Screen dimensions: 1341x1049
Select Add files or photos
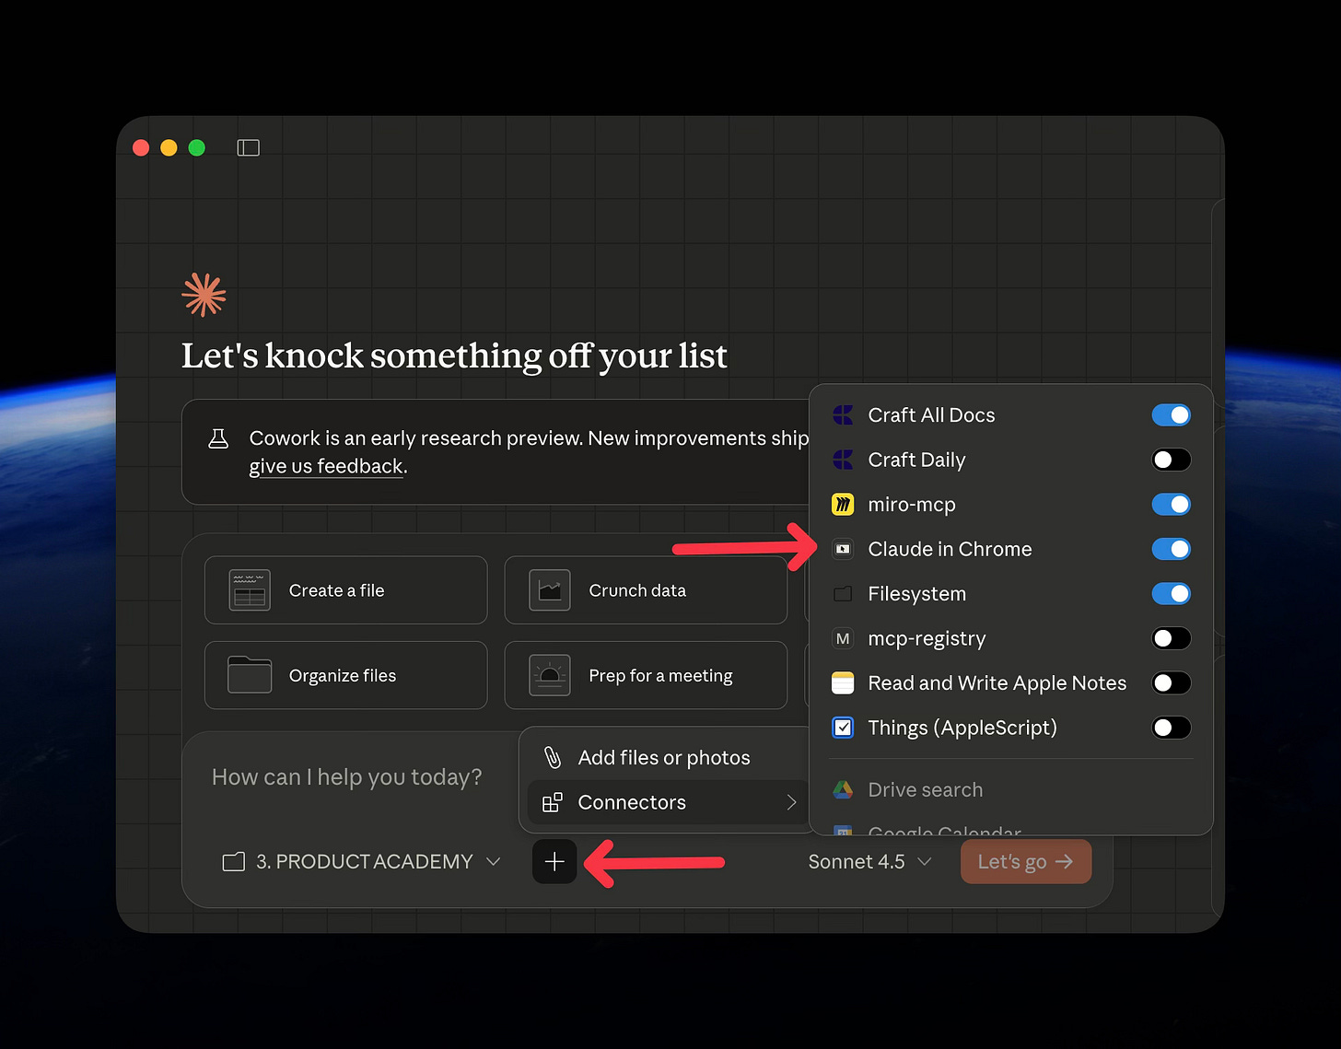tap(664, 757)
